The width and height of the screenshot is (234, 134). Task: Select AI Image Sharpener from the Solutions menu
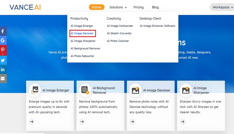pyautogui.click(x=83, y=41)
